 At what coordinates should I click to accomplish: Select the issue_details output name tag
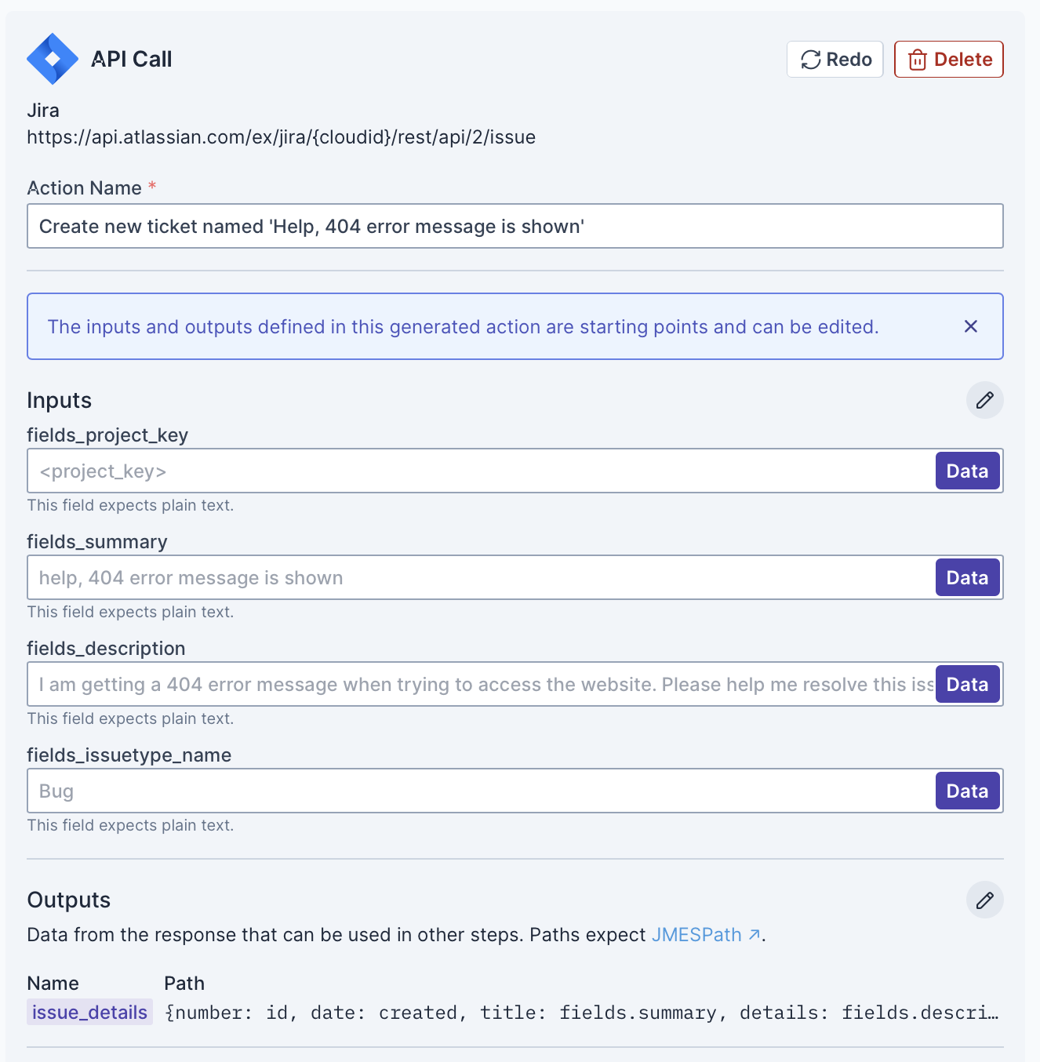point(89,1013)
